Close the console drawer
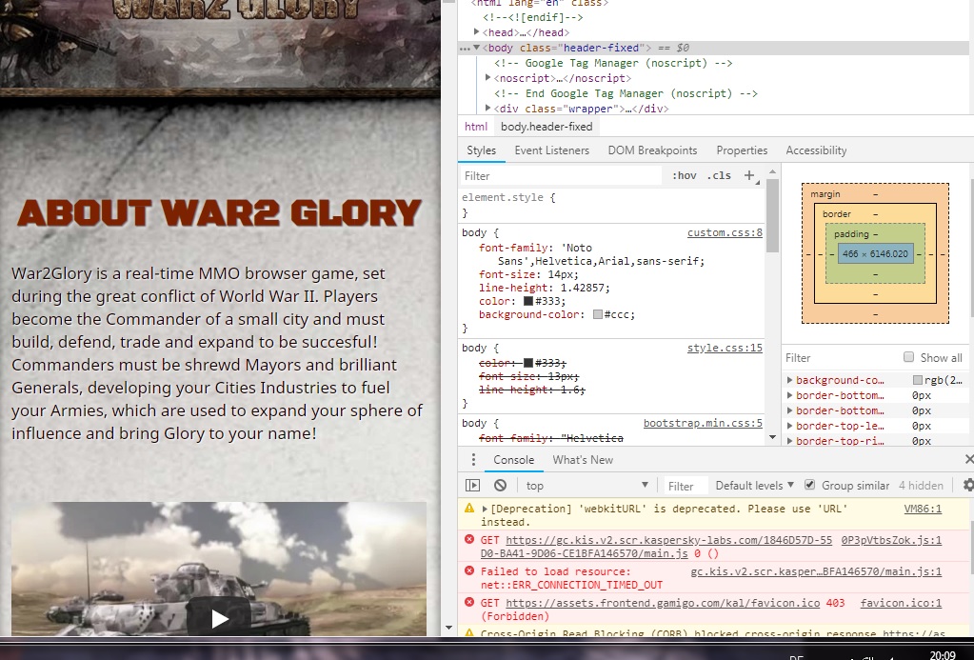974x660 pixels. click(969, 459)
